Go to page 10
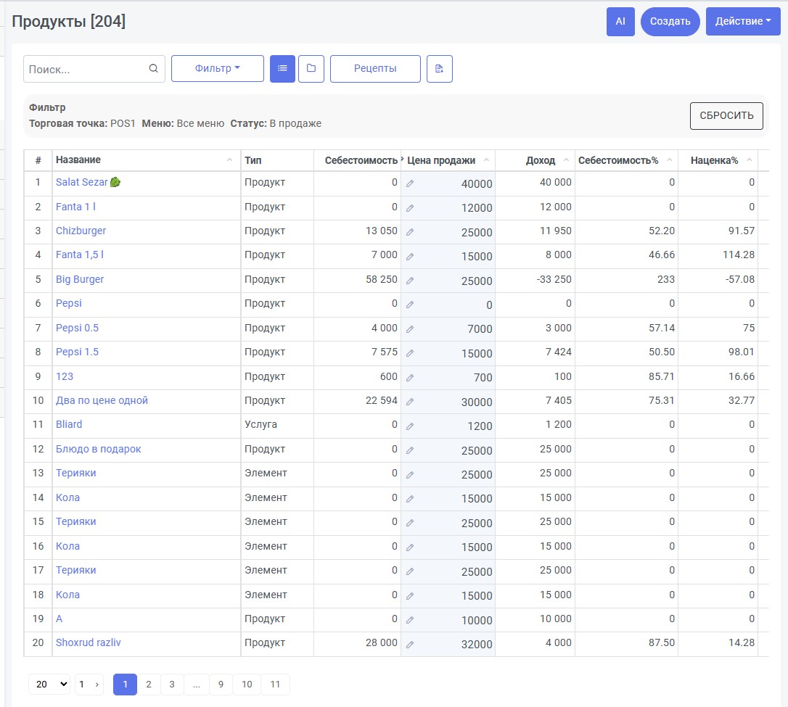 pos(247,685)
